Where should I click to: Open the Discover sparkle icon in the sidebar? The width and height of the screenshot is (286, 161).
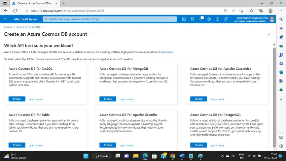[x=281, y=28]
